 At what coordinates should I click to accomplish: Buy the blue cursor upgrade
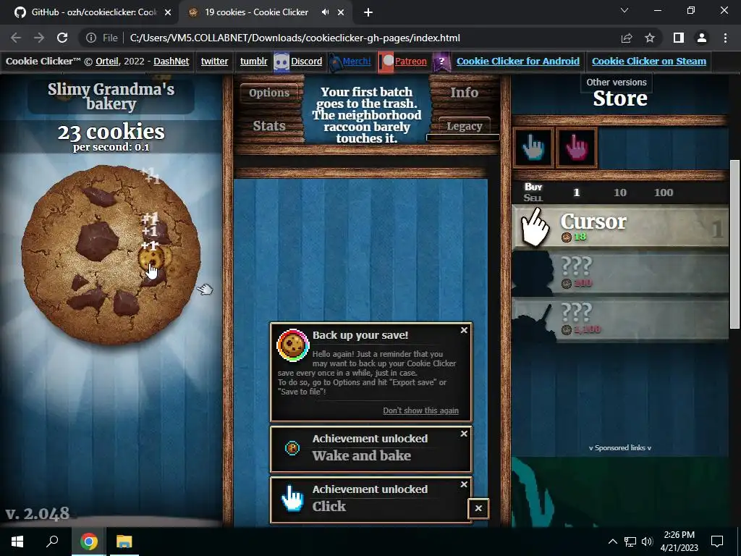tap(533, 148)
